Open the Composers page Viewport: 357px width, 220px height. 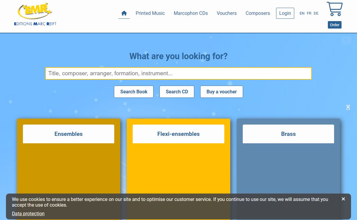pyautogui.click(x=258, y=13)
